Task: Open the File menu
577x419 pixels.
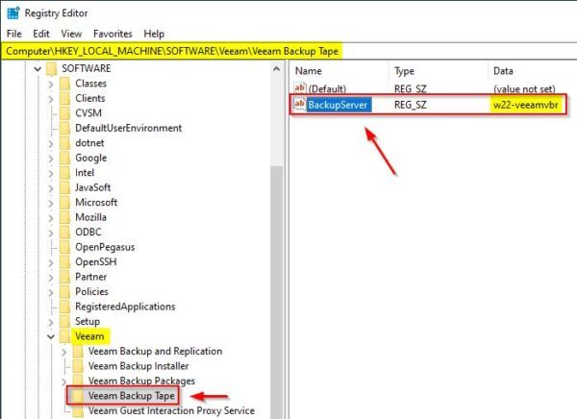Action: coord(14,34)
